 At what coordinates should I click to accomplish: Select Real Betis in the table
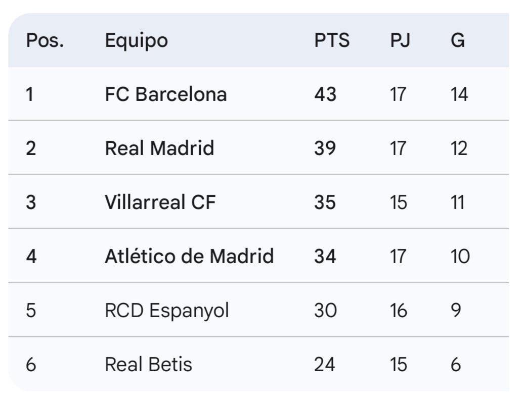point(148,364)
